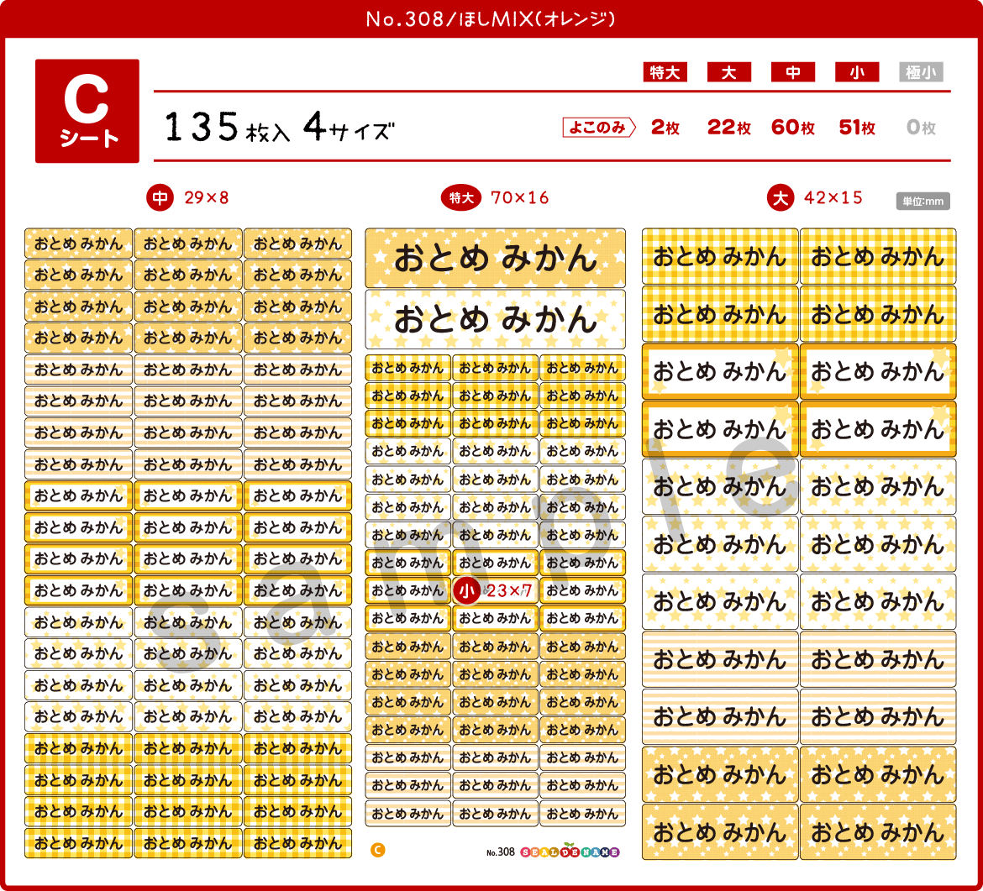This screenshot has width=983, height=891.
Task: Click the small No.308 text at bottom
Action: [500, 852]
